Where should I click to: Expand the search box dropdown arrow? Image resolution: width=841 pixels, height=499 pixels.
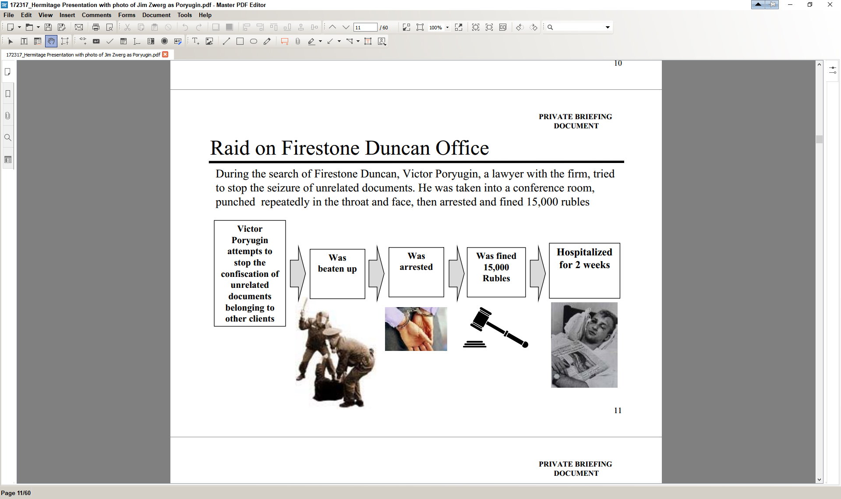pos(608,28)
